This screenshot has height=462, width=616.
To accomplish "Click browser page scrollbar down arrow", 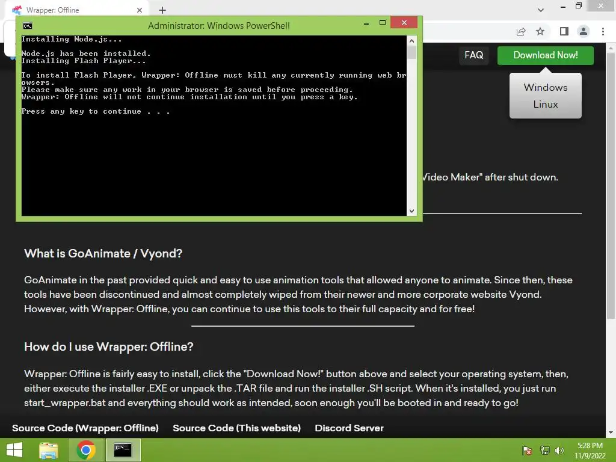I will click(x=611, y=433).
